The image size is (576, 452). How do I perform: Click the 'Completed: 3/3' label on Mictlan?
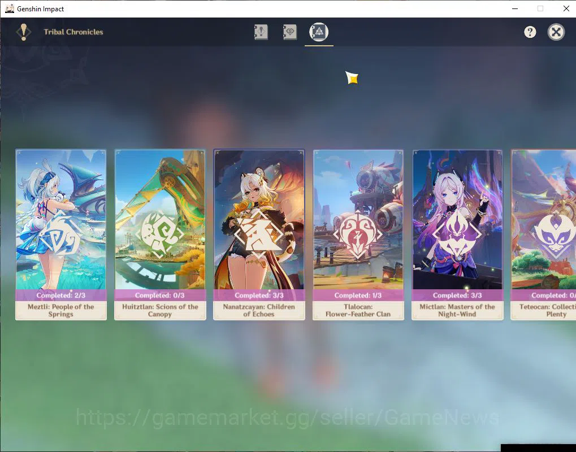coord(457,295)
